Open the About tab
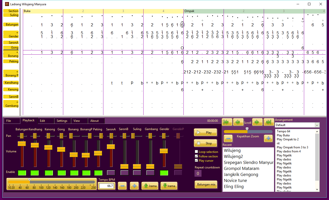The height and width of the screenshot is (200, 329). [x=96, y=121]
